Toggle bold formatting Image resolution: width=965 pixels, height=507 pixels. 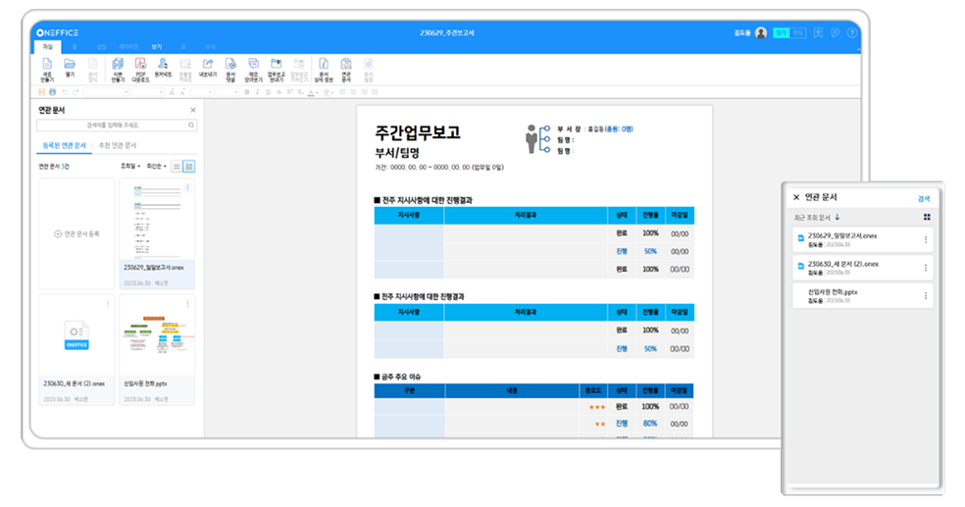[x=246, y=92]
